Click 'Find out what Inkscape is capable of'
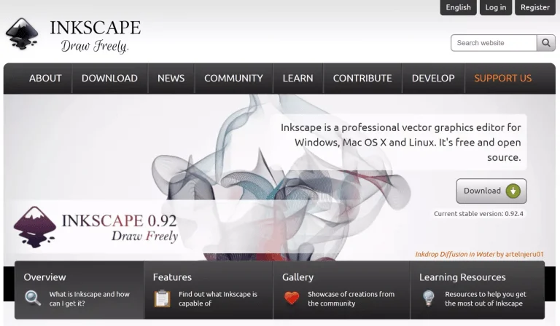 point(218,299)
